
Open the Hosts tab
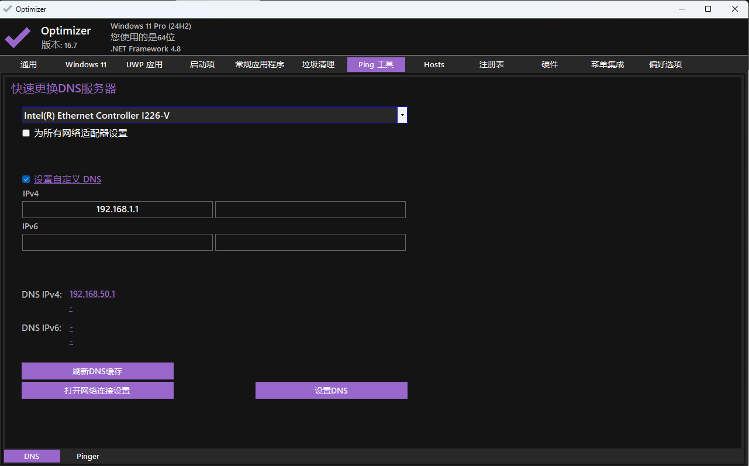click(x=434, y=64)
